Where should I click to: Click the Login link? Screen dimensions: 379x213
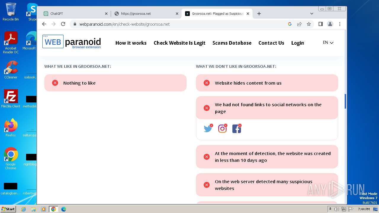click(x=298, y=43)
